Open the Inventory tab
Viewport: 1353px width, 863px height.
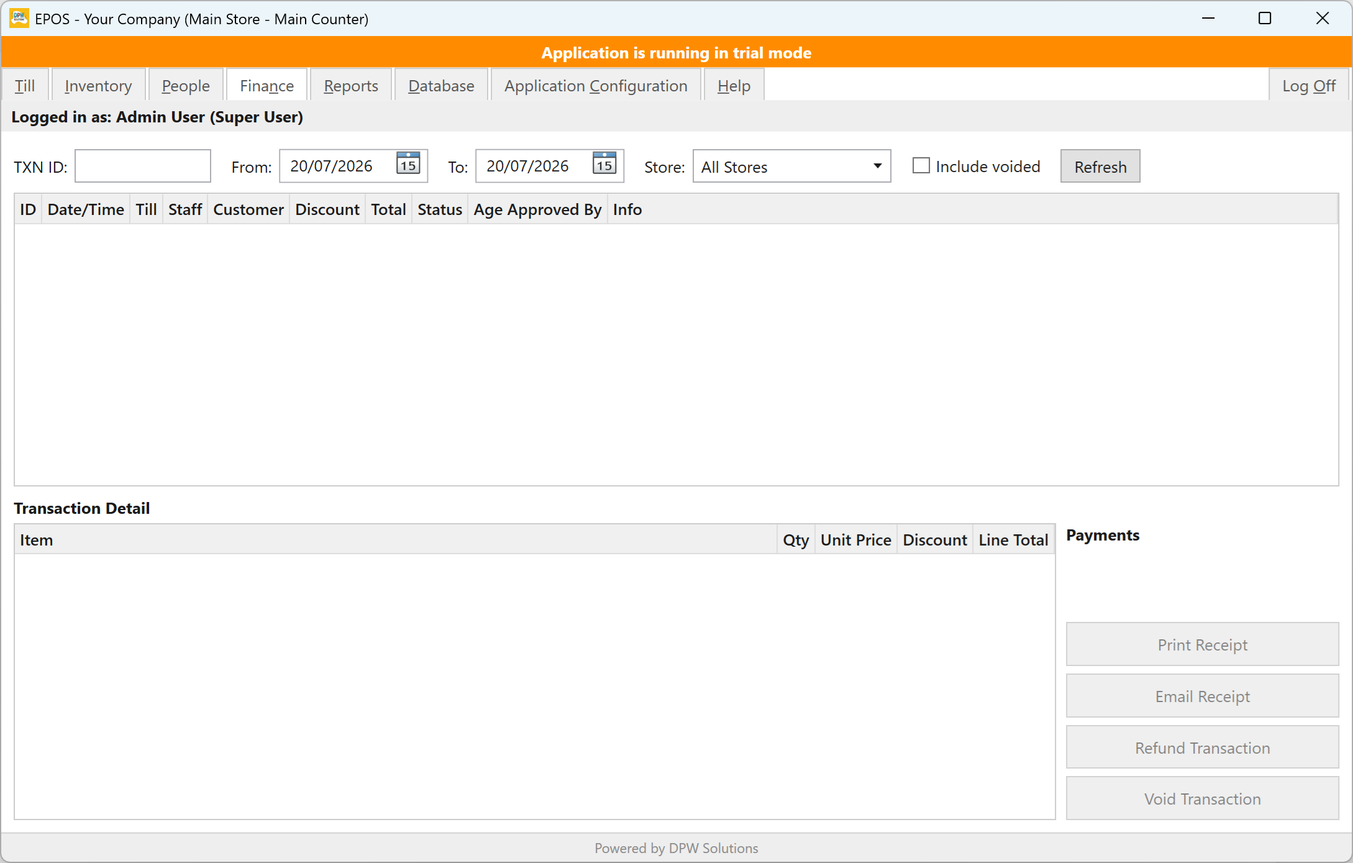tap(98, 85)
